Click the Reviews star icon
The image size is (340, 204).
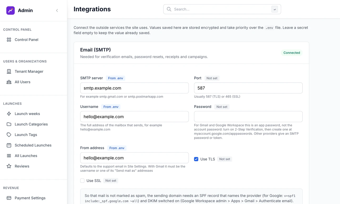pos(9,166)
